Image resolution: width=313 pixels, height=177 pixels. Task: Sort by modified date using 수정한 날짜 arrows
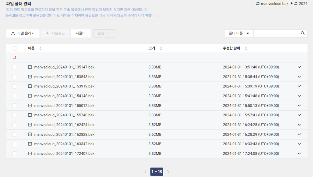(246, 48)
